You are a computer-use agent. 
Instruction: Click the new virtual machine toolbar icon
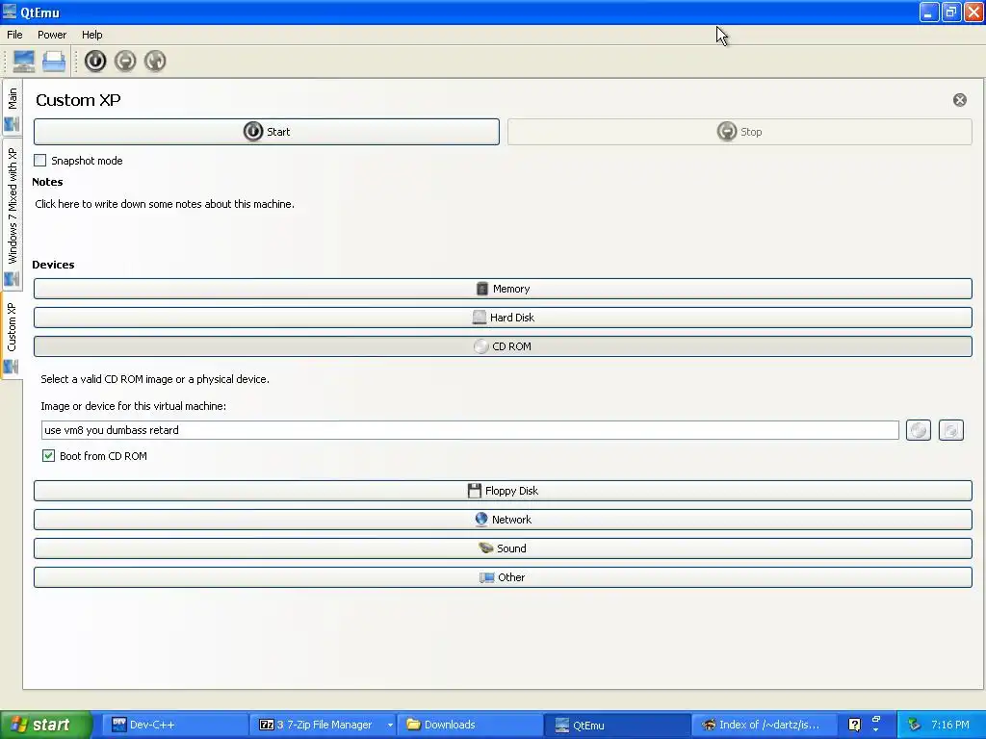click(x=24, y=61)
